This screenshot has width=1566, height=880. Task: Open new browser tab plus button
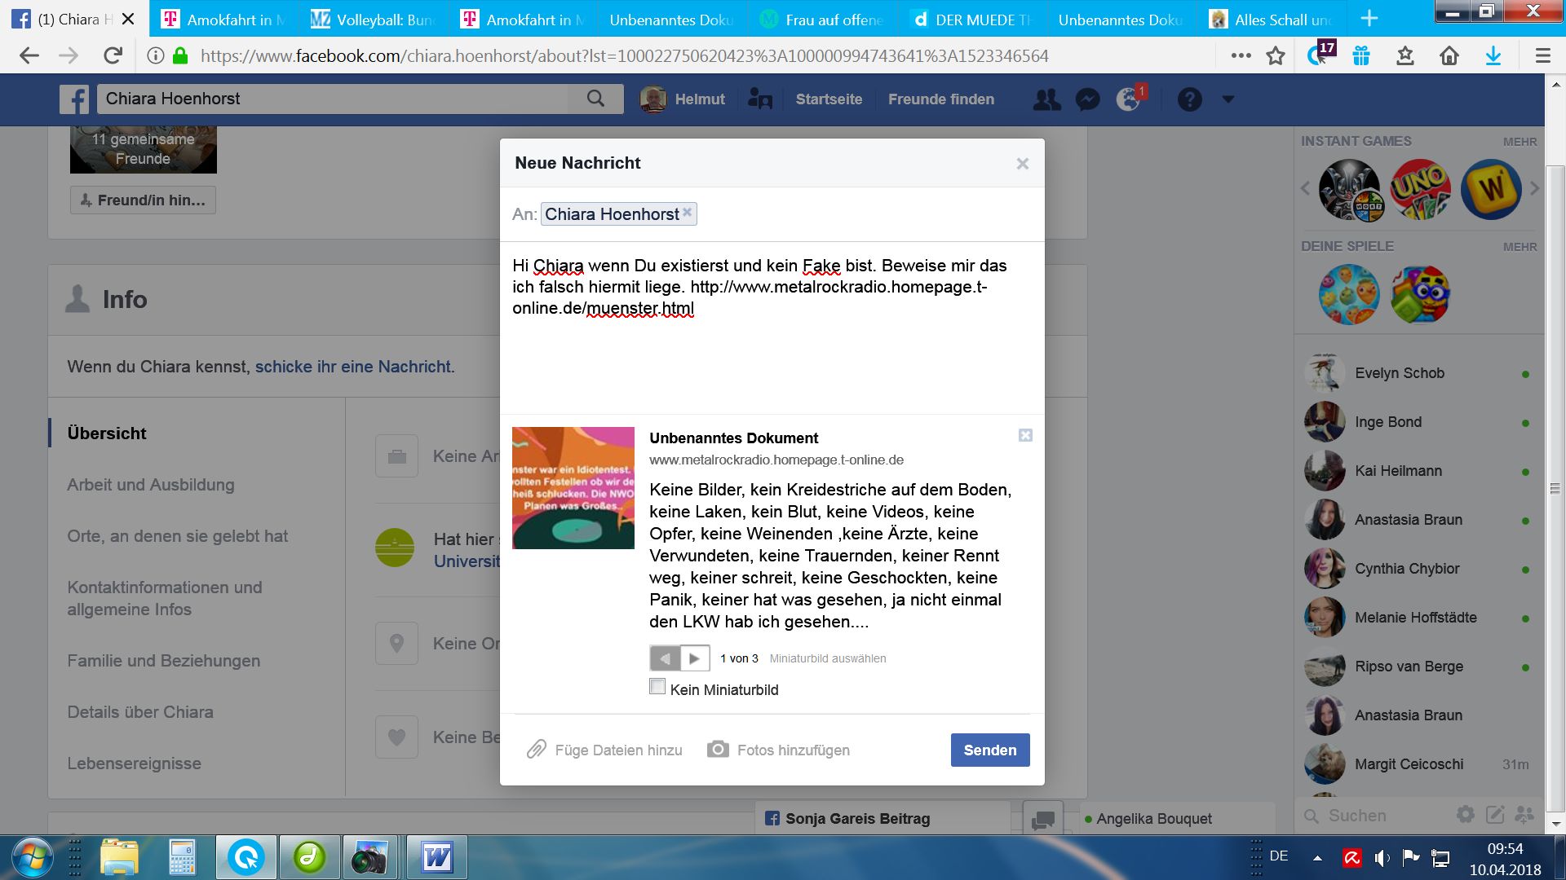click(x=1369, y=19)
